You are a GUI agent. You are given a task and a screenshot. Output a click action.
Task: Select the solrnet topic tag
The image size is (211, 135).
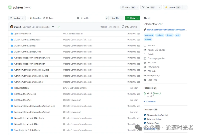click(148, 40)
